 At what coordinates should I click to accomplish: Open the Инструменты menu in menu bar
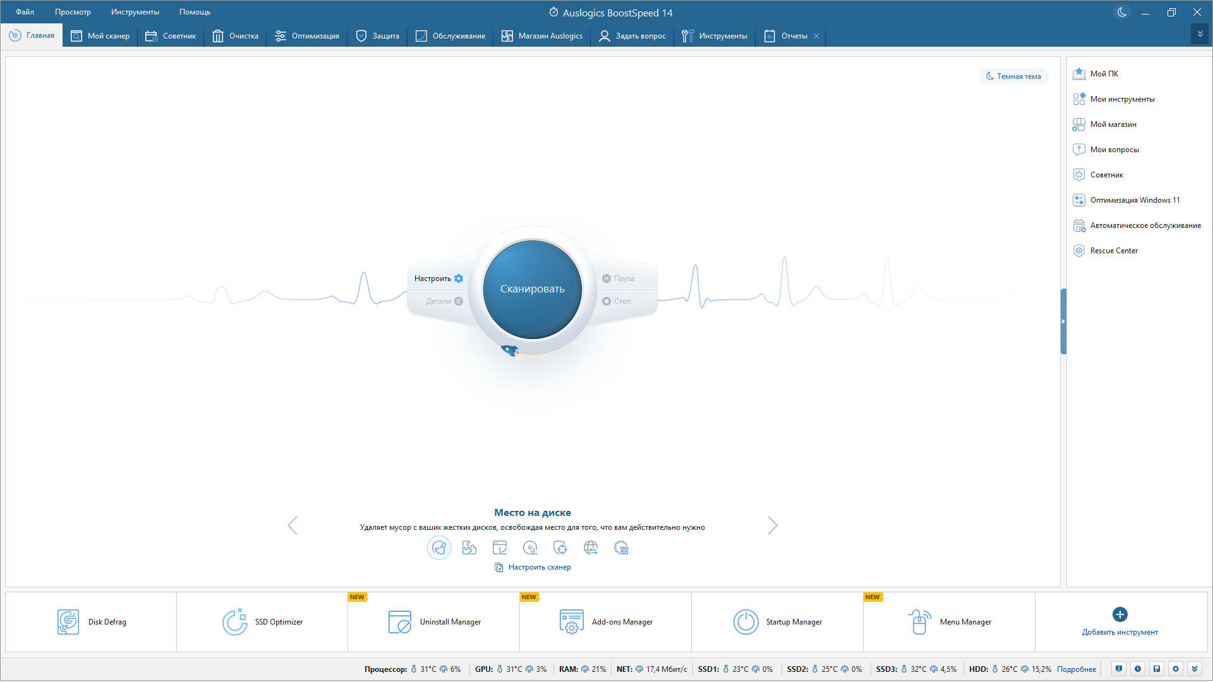pos(135,12)
